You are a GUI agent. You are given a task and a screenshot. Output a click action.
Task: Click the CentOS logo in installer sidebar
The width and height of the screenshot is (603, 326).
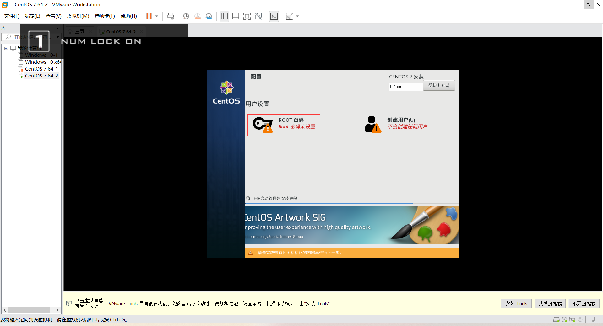[x=226, y=93]
